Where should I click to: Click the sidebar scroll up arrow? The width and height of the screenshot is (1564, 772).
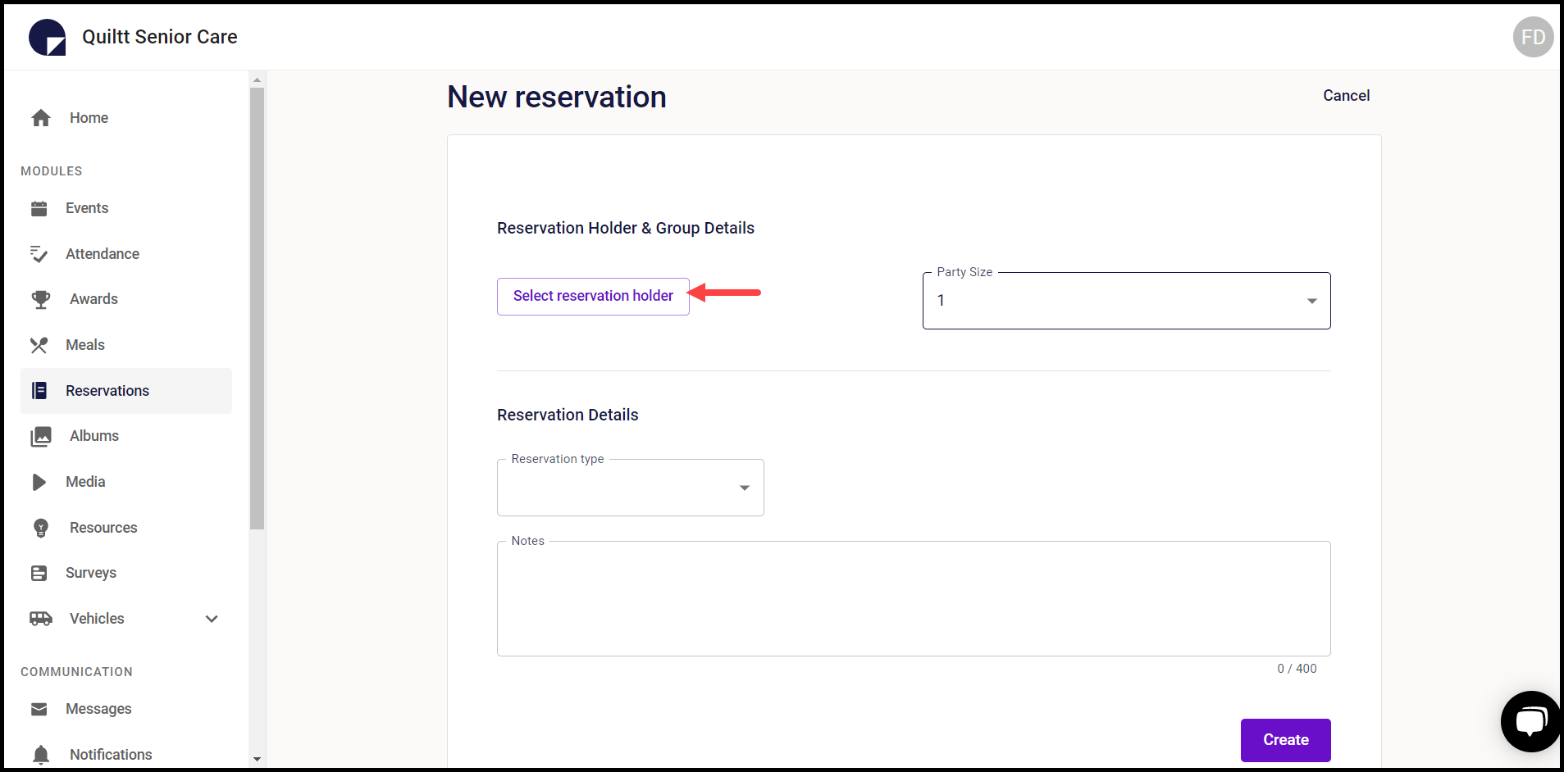pos(257,79)
